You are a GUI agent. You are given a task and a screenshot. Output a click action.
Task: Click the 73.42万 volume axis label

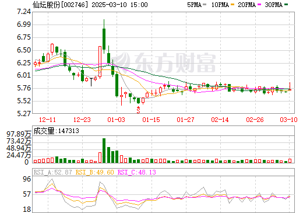(x=19, y=141)
